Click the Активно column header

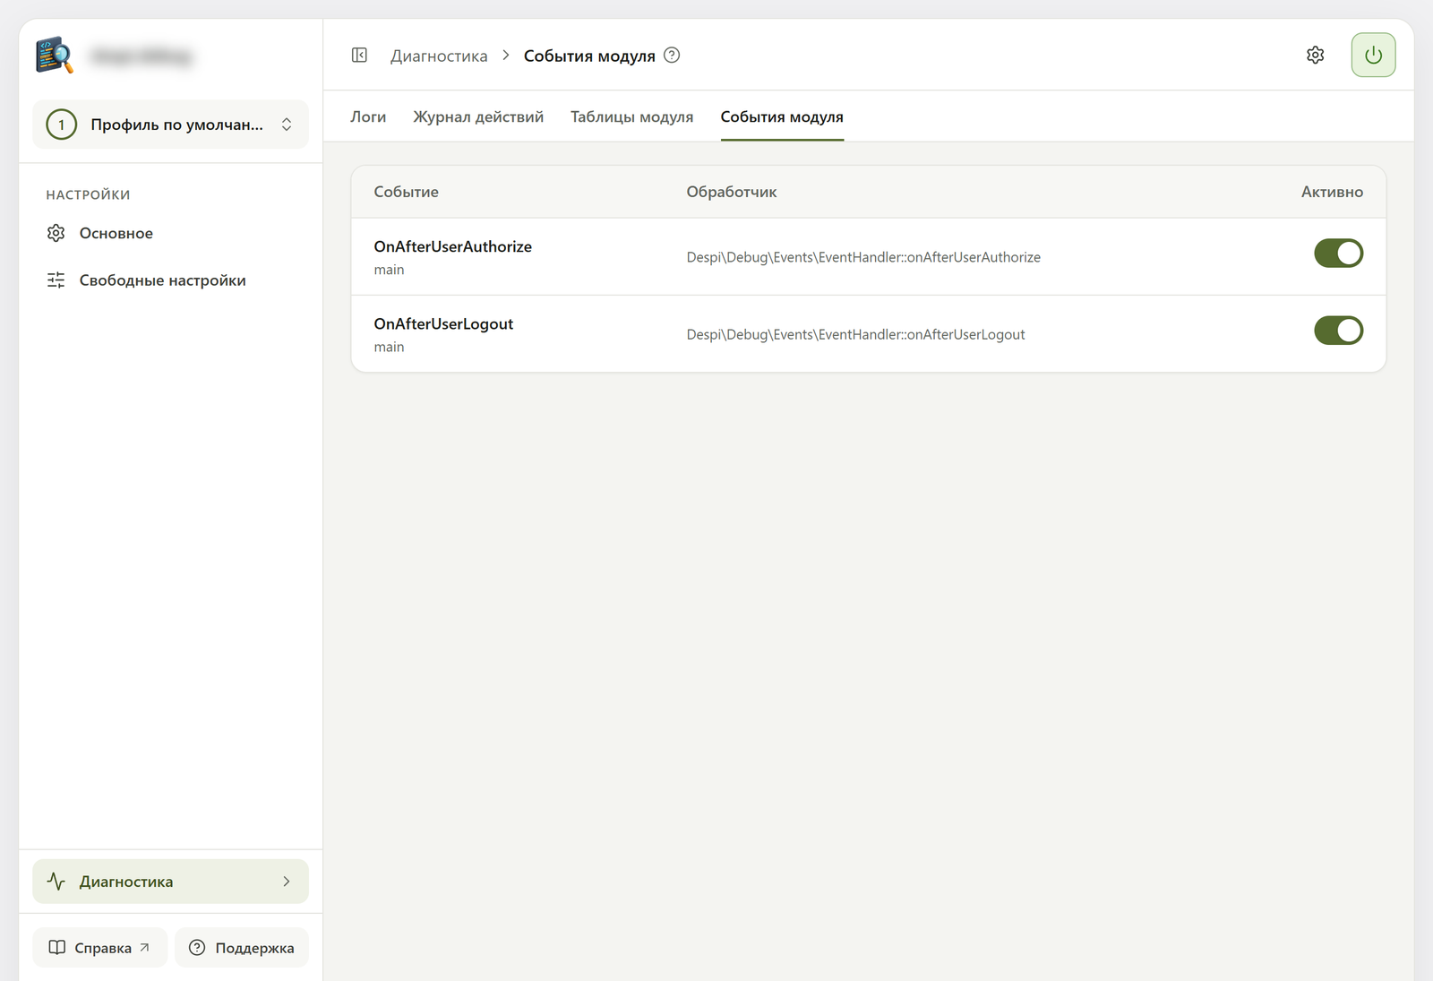[x=1332, y=192]
